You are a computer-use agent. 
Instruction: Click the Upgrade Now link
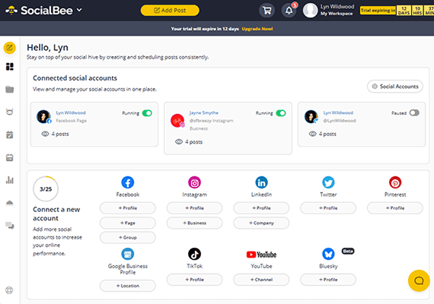[257, 29]
